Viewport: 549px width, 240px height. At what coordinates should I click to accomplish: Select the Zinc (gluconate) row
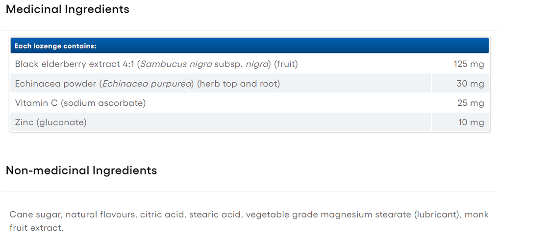(50, 122)
